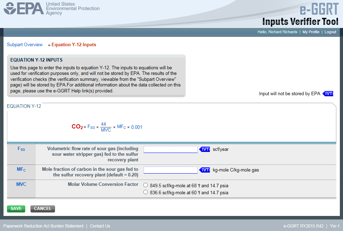Image resolution: width=343 pixels, height=231 pixels.
Task: Click the 'Ysr-1' footer text
Action: pyautogui.click(x=335, y=226)
